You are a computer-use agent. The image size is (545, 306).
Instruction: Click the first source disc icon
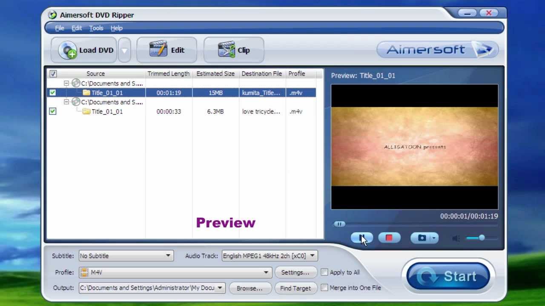point(76,83)
